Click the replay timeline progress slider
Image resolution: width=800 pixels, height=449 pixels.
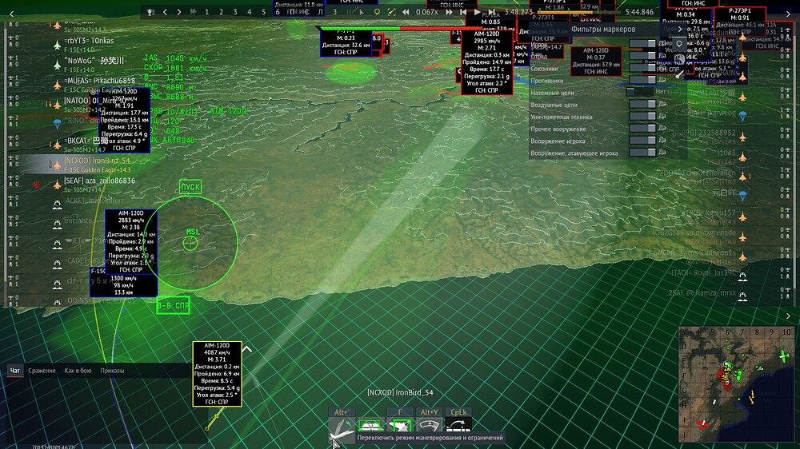(x=578, y=12)
